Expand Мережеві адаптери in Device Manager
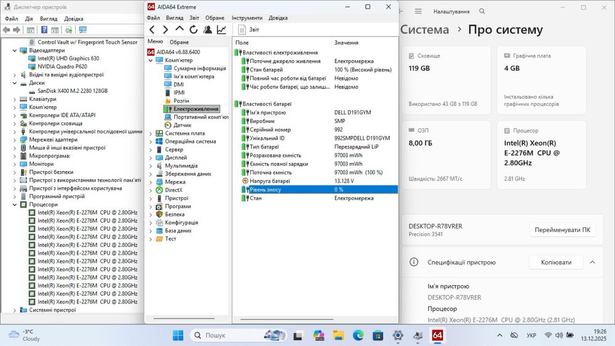The image size is (615, 346). tap(15, 140)
